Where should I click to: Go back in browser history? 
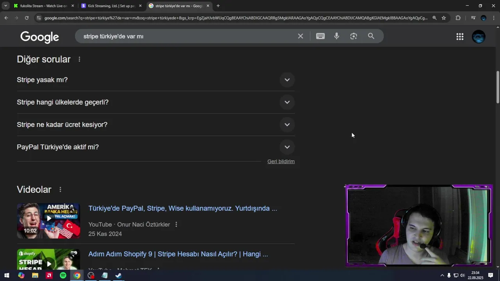[6, 18]
